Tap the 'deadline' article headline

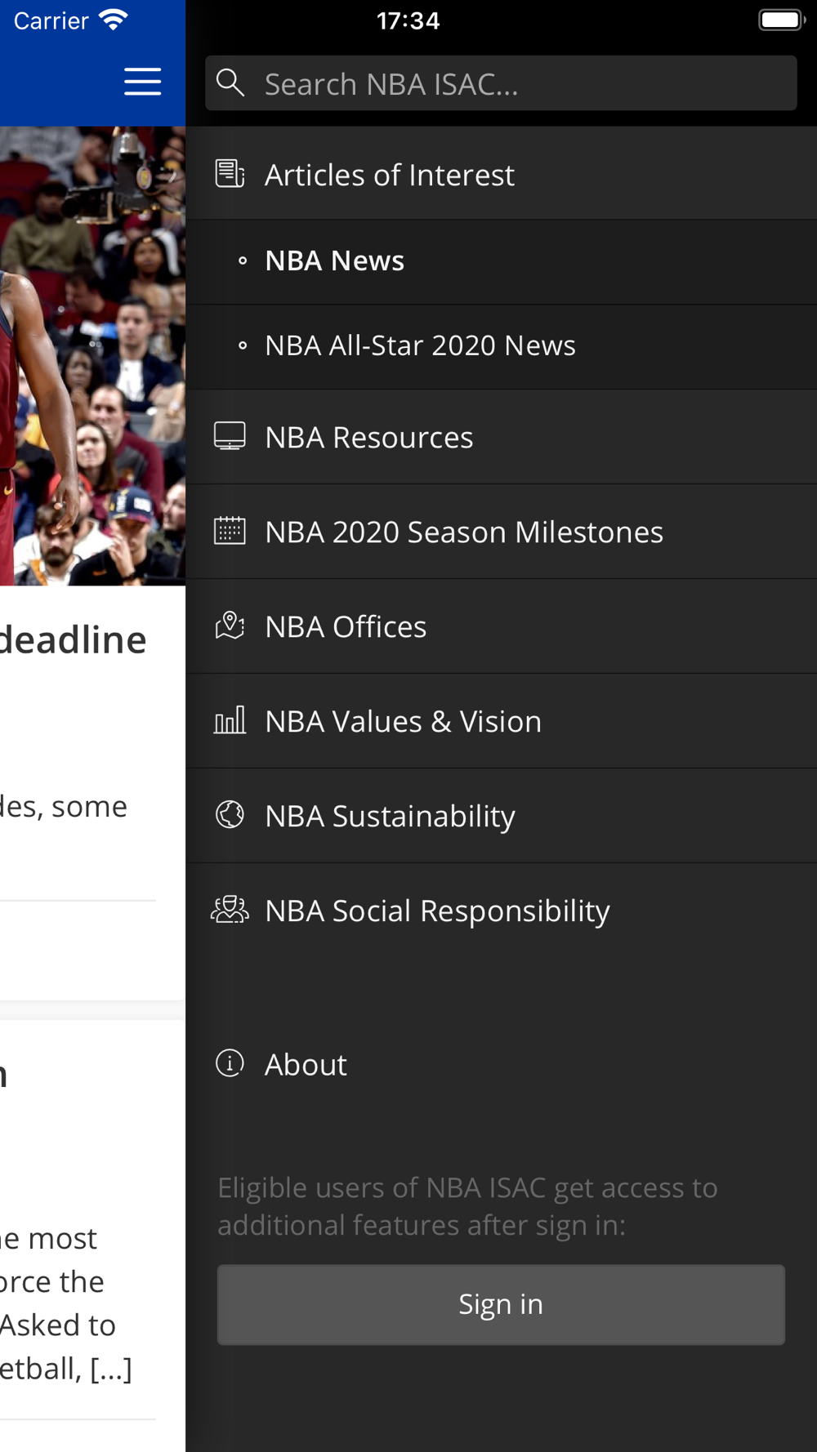point(74,639)
